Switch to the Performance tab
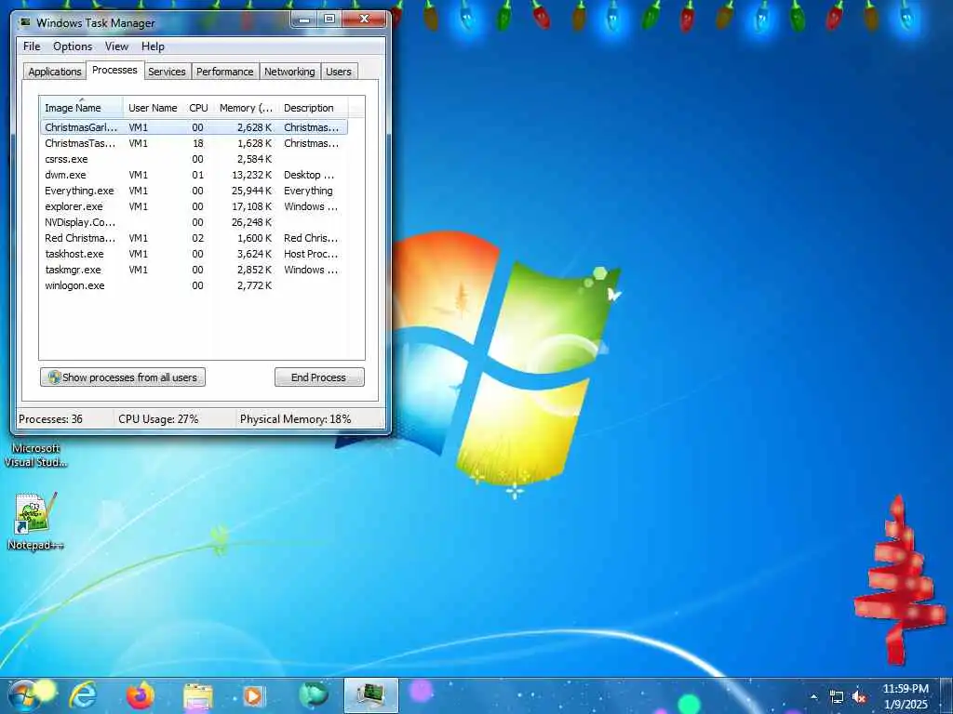953x714 pixels. point(224,71)
